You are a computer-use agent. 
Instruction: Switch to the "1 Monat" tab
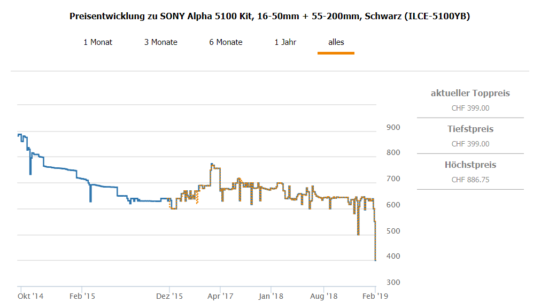click(98, 42)
